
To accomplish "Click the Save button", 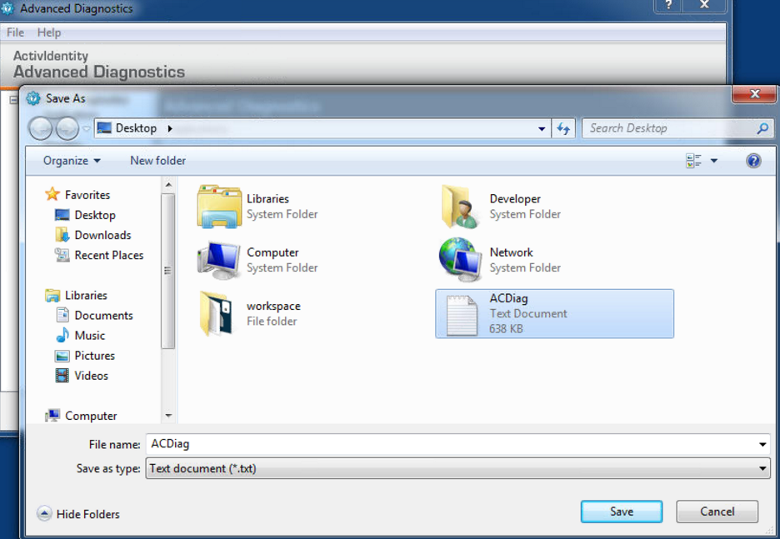I will point(622,512).
